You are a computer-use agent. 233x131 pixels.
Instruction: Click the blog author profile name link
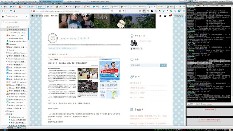click(145, 41)
